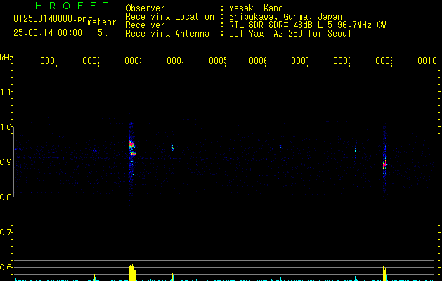Click the 0.8 frequency axis label
The width and height of the screenshot is (442, 281).
pos(6,197)
